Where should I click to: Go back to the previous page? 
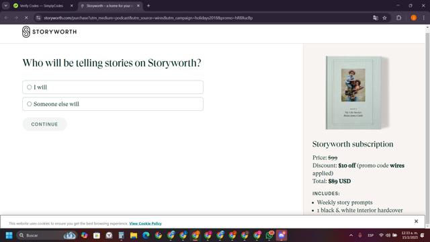(6, 18)
